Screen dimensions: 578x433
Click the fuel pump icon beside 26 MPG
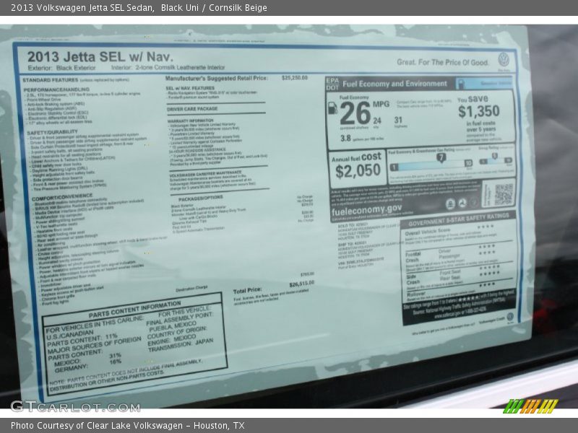coord(333,110)
